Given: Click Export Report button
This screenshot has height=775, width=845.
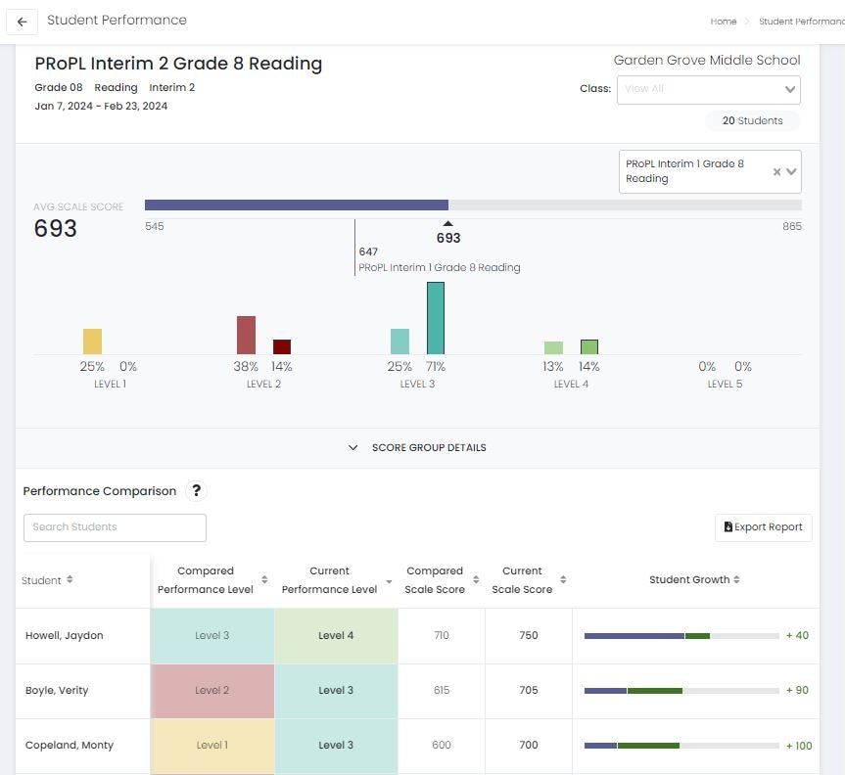Looking at the screenshot, I should 763,527.
